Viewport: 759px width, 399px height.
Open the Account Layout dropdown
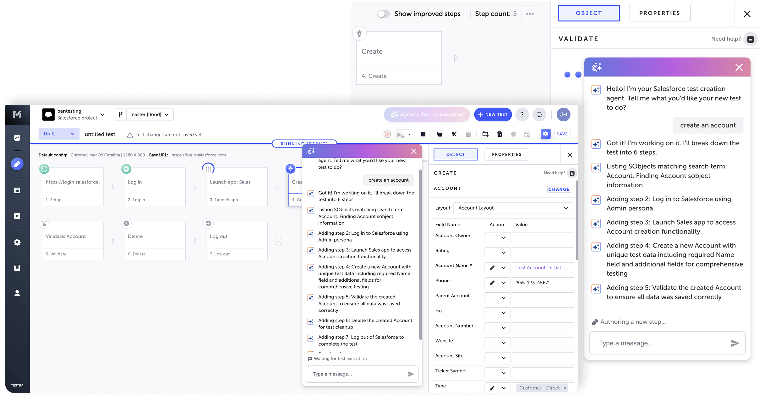point(513,208)
